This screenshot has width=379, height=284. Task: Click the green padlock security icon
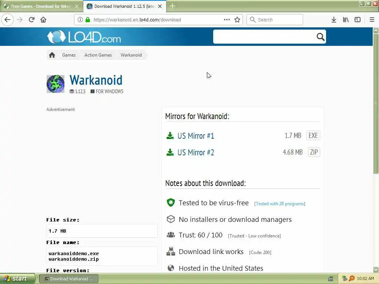coord(88,20)
